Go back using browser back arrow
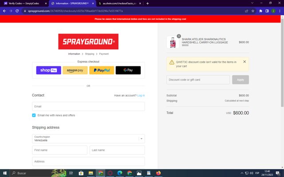Image resolution: width=284 pixels, height=177 pixels. click(x=4, y=11)
